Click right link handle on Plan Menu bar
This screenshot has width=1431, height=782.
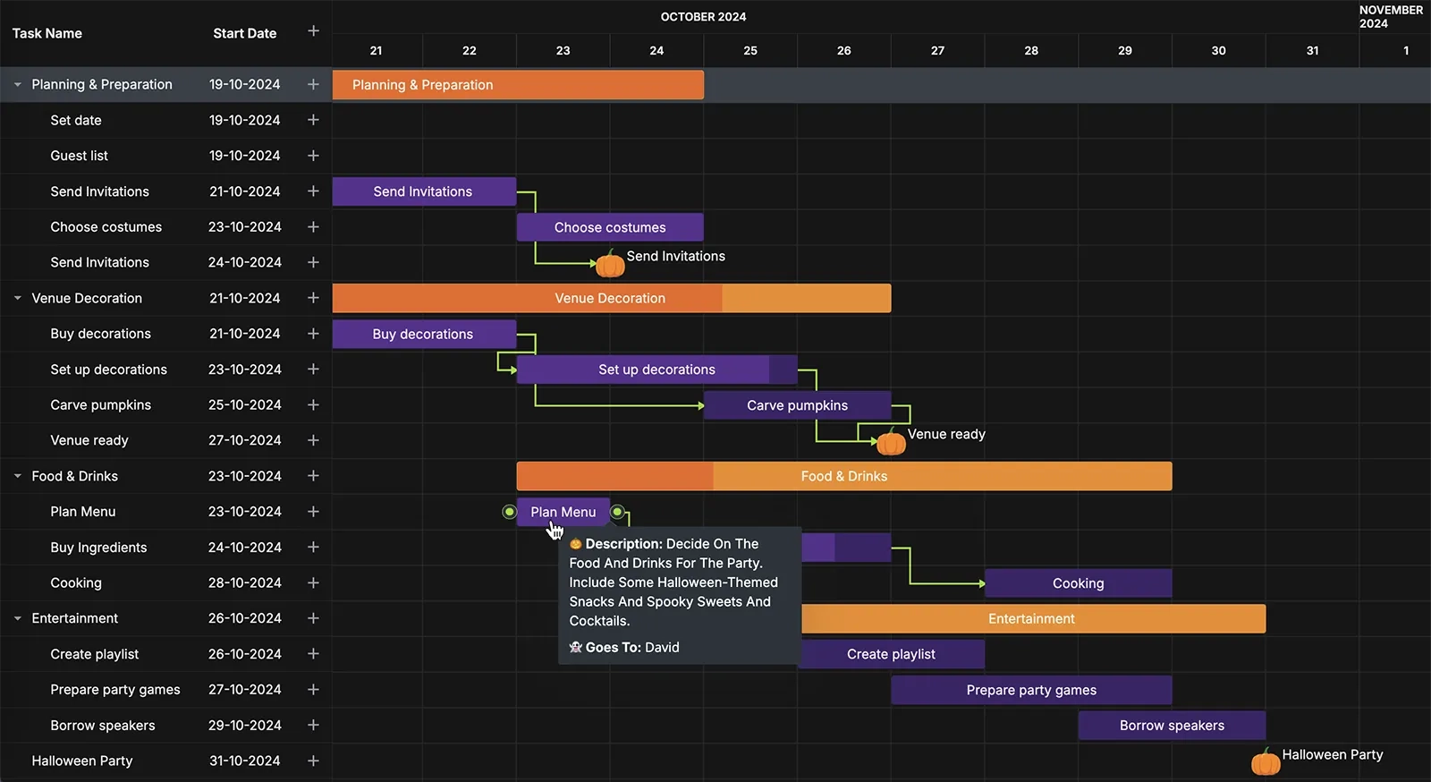[x=617, y=512]
